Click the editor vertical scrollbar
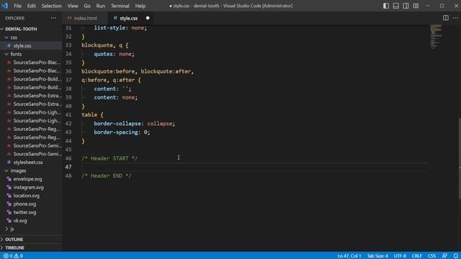The image size is (461, 259). [x=460, y=158]
